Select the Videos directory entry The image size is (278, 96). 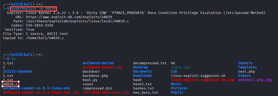click(x=244, y=76)
